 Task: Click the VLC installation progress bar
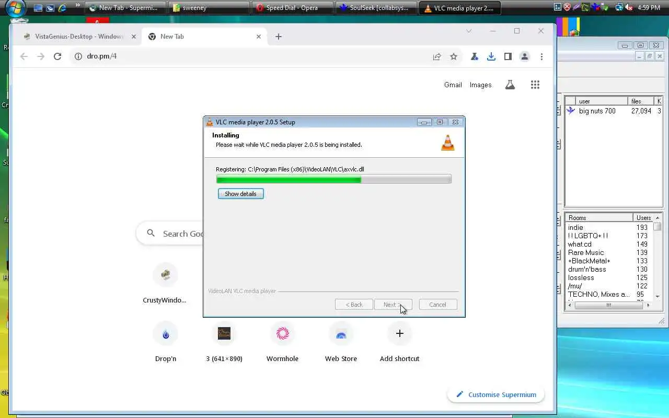click(x=333, y=179)
